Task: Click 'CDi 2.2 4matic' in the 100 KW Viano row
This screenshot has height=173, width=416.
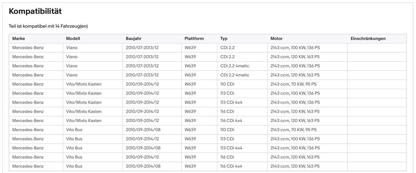Action: [x=235, y=66]
